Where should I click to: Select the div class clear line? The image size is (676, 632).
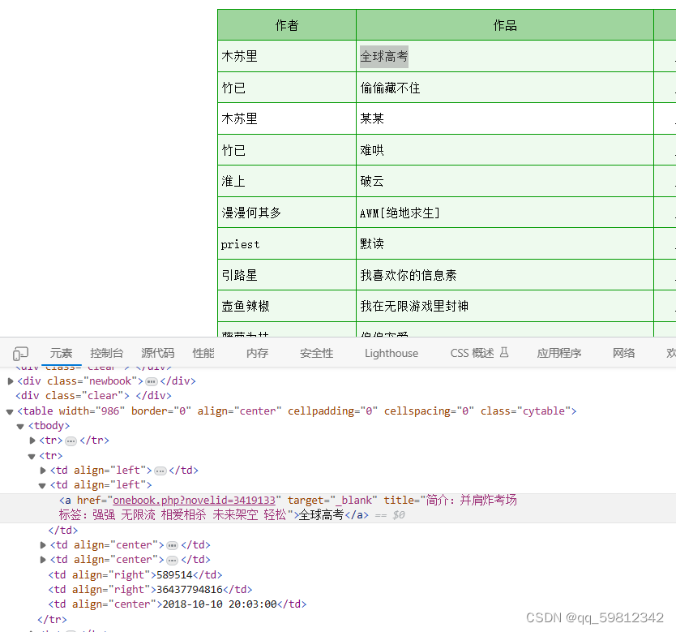tap(93, 396)
